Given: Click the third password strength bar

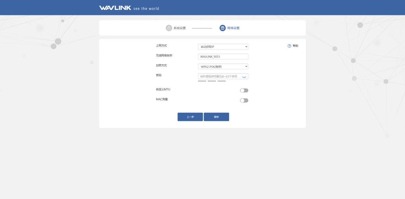Looking at the screenshot, I should click(222, 81).
